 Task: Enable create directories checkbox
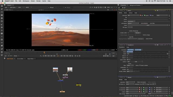tap(128, 31)
